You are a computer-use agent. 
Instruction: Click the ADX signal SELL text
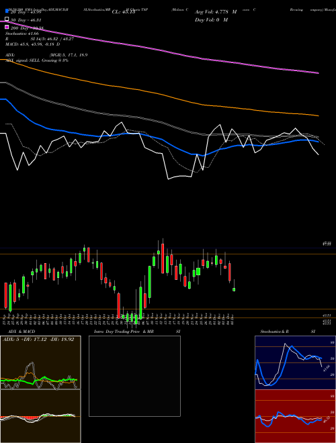point(37,60)
